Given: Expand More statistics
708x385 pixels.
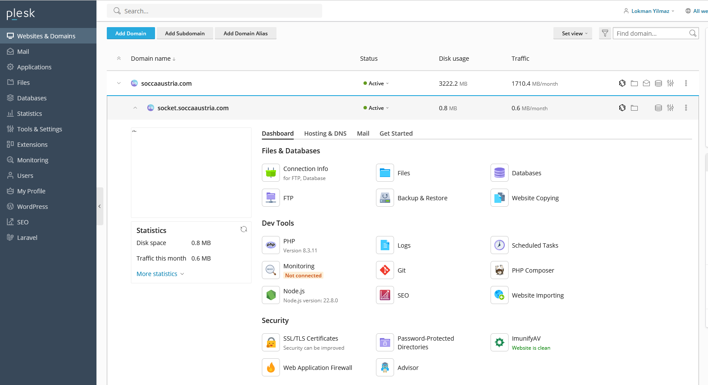Looking at the screenshot, I should coord(160,274).
